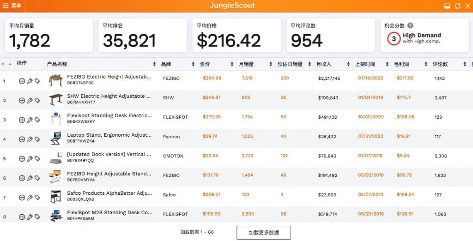The width and height of the screenshot is (473, 241).
Task: Sort by 售价 column arrows
Action: (x=232, y=64)
